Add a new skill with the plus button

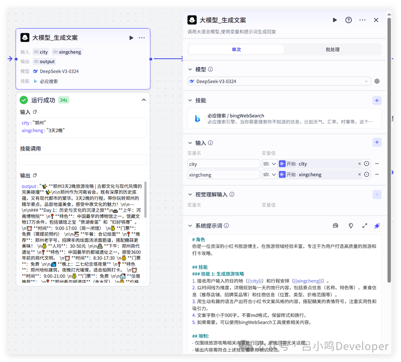point(377,101)
